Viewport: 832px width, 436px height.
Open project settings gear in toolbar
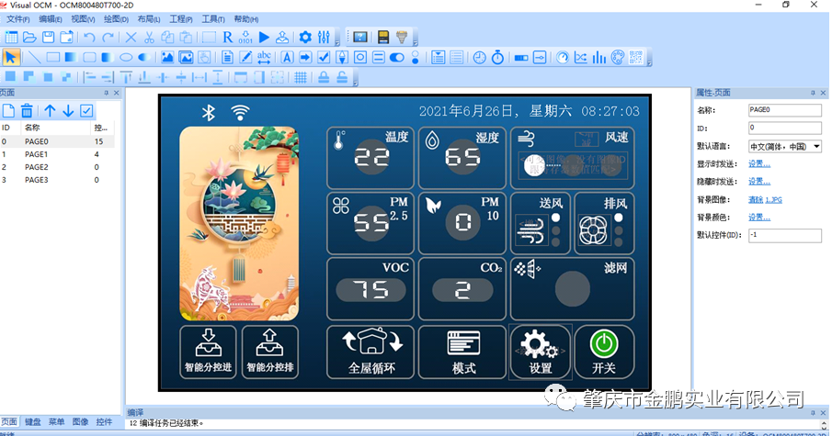(303, 38)
